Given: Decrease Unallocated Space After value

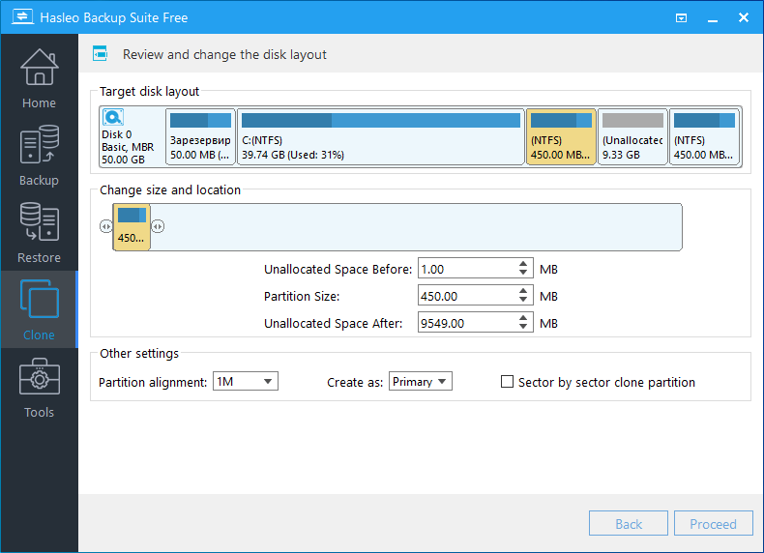Looking at the screenshot, I should pos(523,327).
